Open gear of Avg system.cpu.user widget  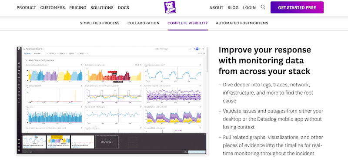pos(141,85)
